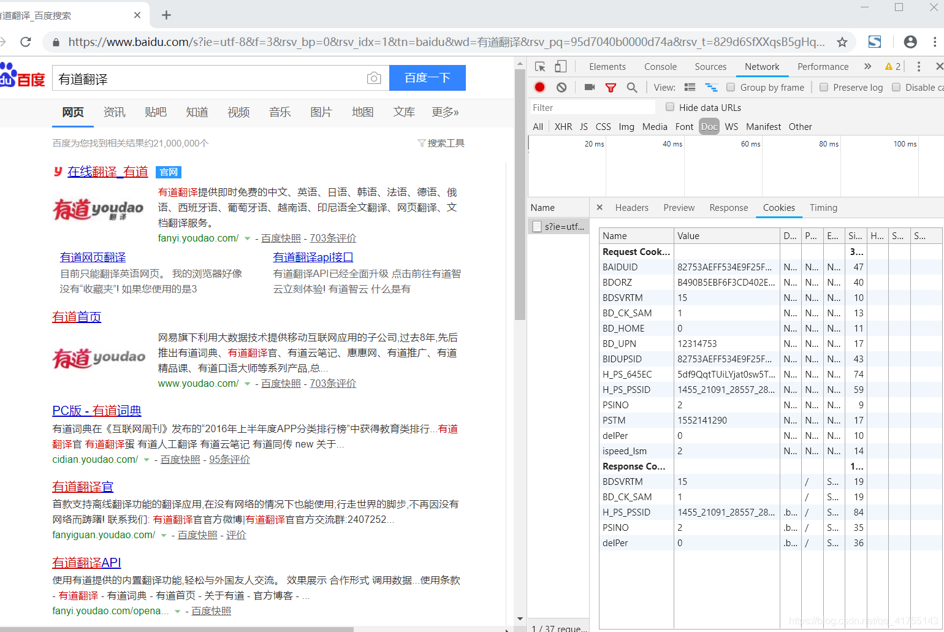This screenshot has height=632, width=944.
Task: Filter requests by All
Action: coord(538,126)
